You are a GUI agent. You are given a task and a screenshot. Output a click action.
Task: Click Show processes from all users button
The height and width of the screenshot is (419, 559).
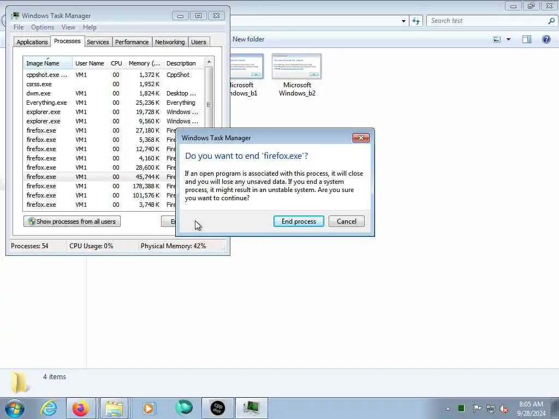(x=72, y=222)
